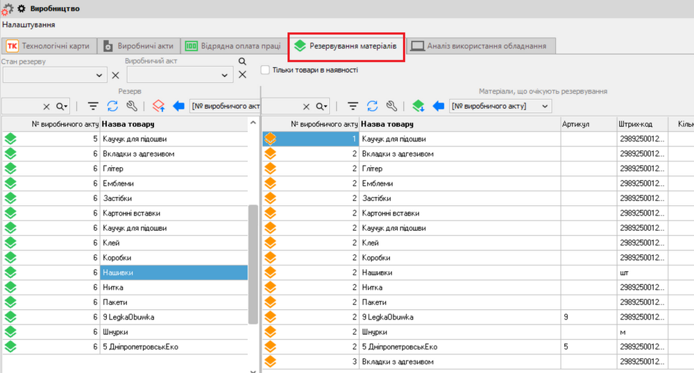Open the Налаштування menu
The width and height of the screenshot is (694, 373).
[28, 24]
